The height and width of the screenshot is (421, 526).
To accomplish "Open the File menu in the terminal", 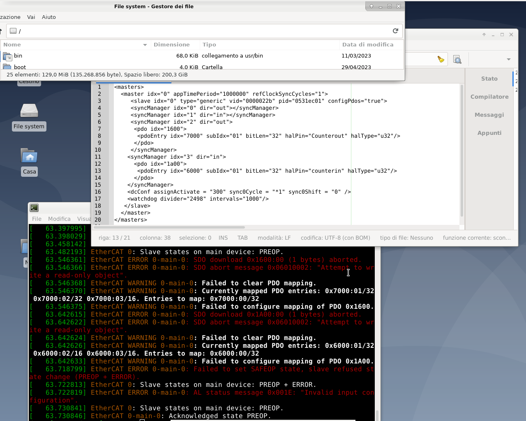I will pos(37,219).
